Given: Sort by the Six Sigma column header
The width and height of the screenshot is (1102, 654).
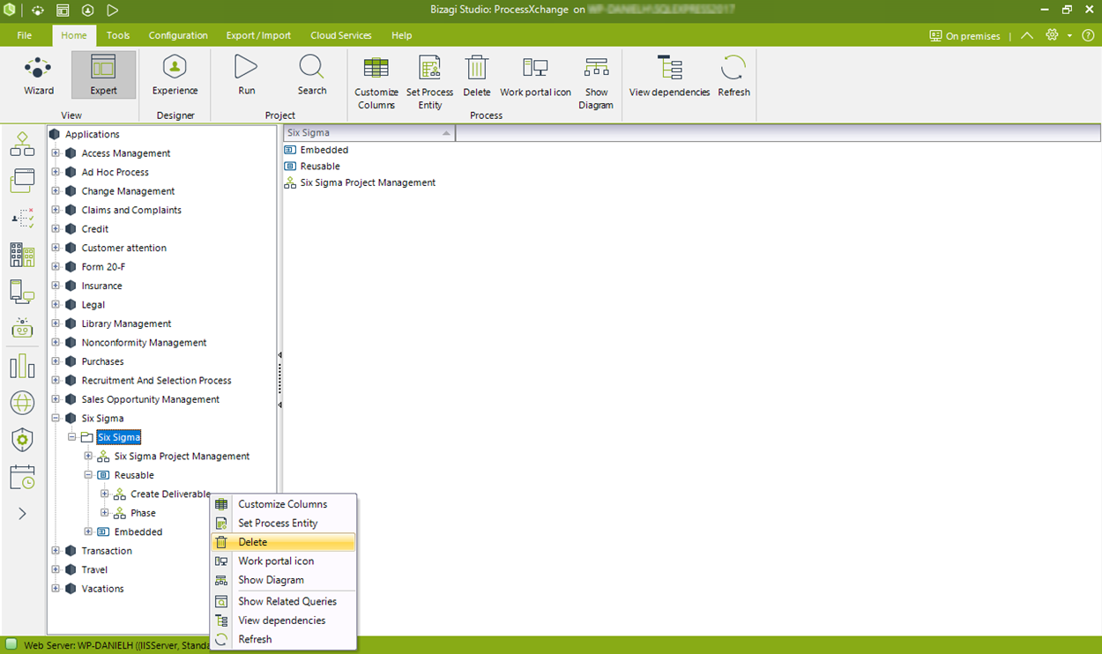Looking at the screenshot, I should pyautogui.click(x=369, y=133).
